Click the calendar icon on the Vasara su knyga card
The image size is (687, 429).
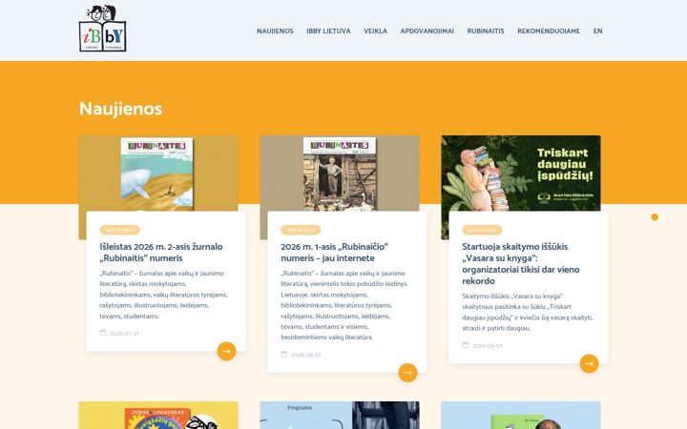tap(466, 345)
